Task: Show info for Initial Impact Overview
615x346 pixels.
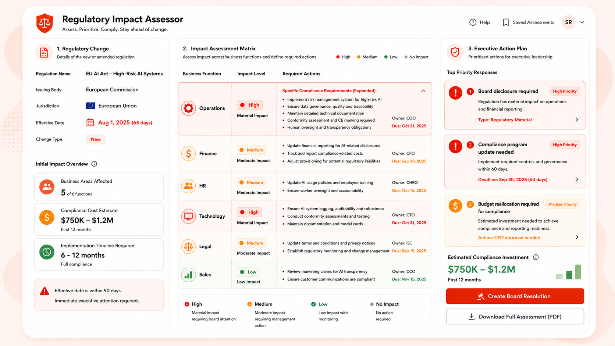Action: click(94, 164)
